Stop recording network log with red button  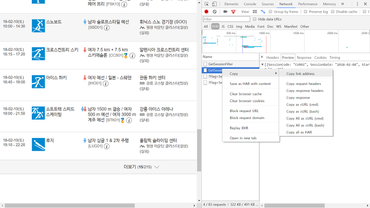coord(206,12)
